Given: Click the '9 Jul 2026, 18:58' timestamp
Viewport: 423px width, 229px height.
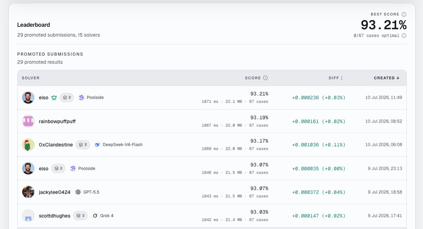Looking at the screenshot, I should coord(385,192).
